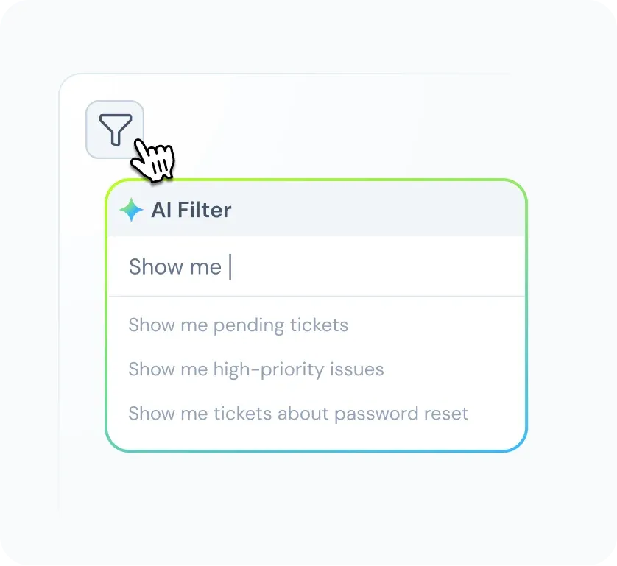Click the funnel filter icon button
Screen dimensions: 617x566
[115, 130]
